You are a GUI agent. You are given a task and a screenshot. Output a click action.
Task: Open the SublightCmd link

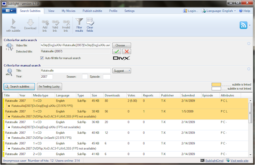pyautogui.click(x=214, y=161)
